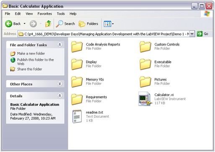Toggle the Folders pane button
This screenshot has height=152, width=215.
[88, 24]
